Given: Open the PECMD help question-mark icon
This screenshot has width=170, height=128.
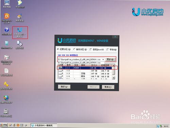Looking at the screenshot, I should pyautogui.click(x=6, y=31).
